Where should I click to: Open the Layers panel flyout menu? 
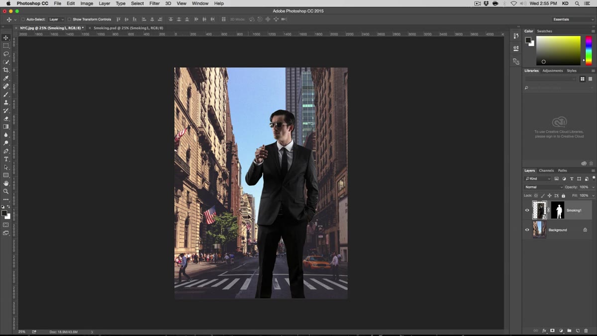click(x=593, y=170)
